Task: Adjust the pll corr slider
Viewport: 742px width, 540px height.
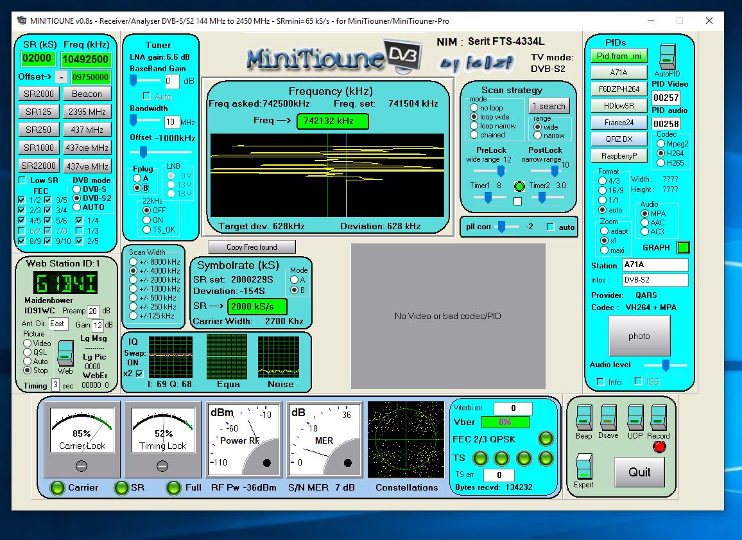Action: click(x=501, y=227)
